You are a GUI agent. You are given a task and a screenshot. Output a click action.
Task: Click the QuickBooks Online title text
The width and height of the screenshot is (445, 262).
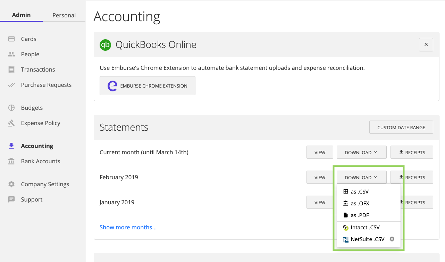tap(156, 44)
